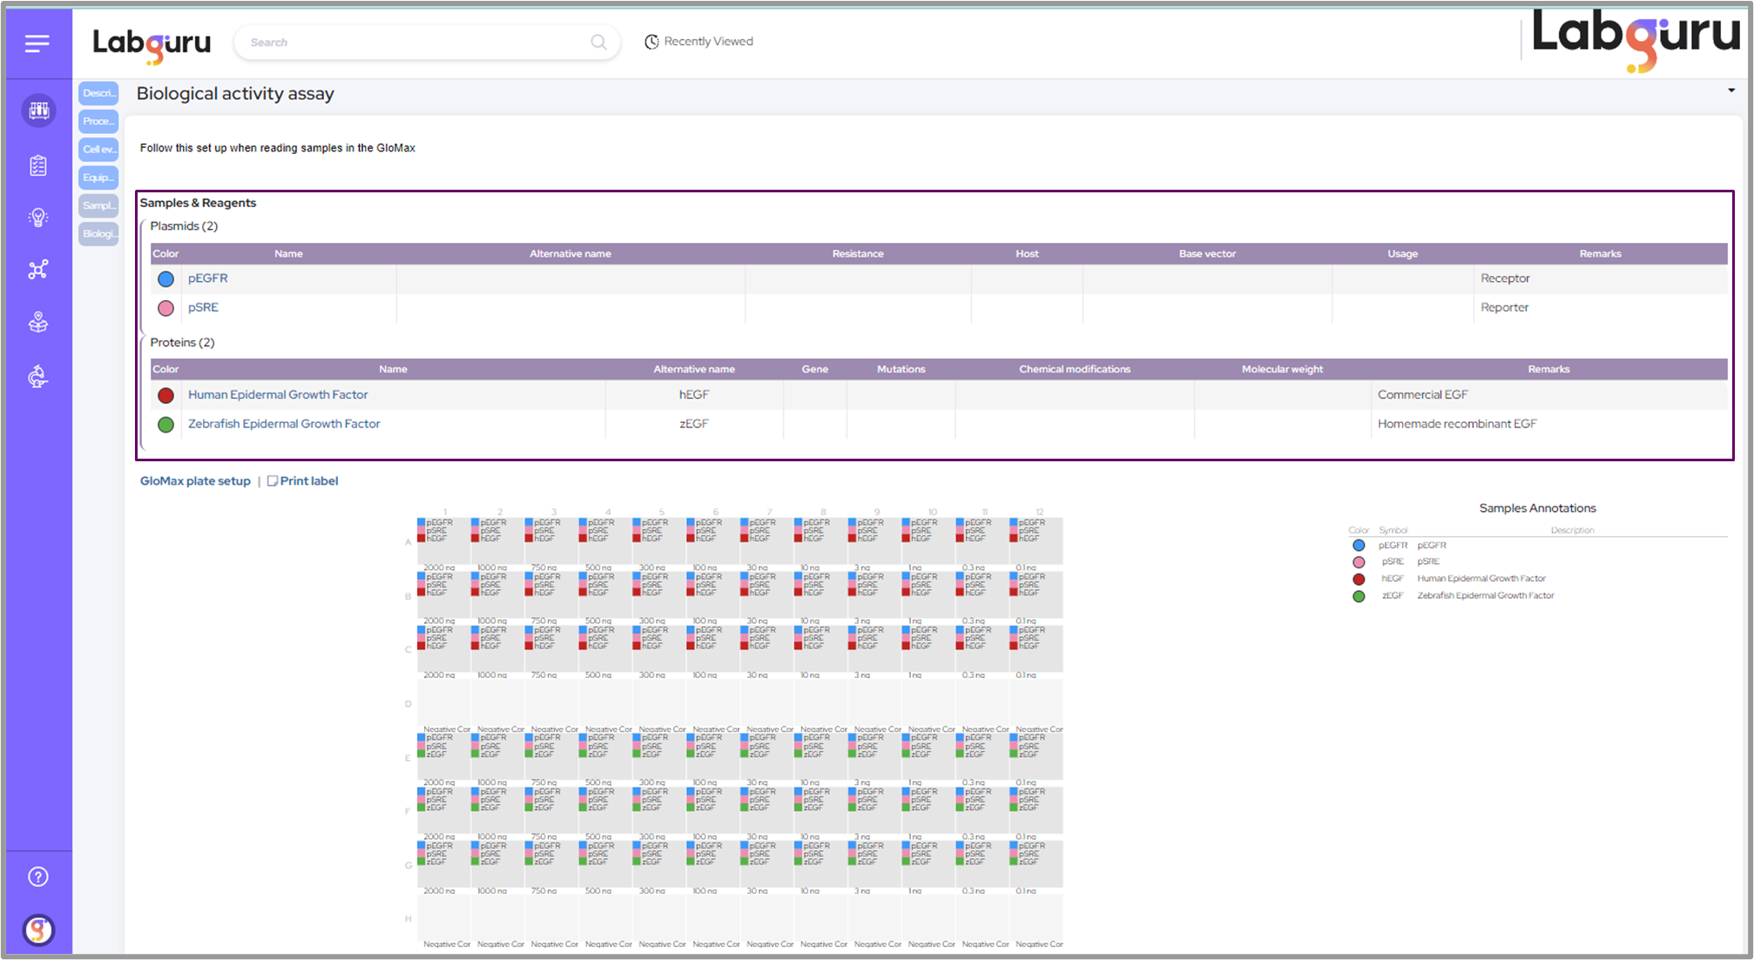Select the Equip... section tab
The image size is (1754, 960).
pos(98,178)
